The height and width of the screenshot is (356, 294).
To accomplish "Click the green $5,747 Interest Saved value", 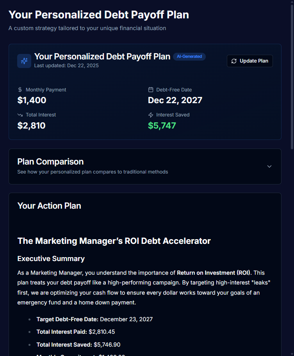I will point(162,126).
